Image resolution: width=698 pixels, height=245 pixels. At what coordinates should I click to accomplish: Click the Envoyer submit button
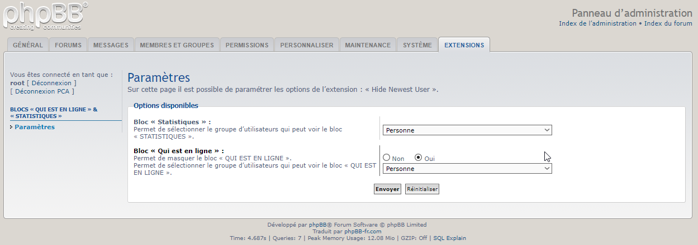coord(387,189)
